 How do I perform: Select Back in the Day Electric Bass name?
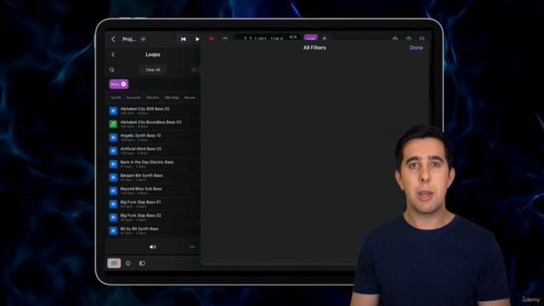tap(147, 162)
